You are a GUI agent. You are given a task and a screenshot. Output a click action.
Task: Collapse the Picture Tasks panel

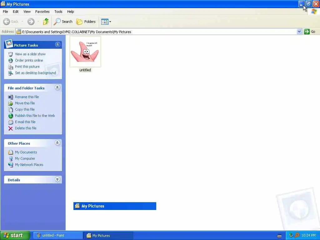(x=58, y=44)
